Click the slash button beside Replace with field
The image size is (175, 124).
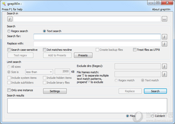click(x=164, y=44)
